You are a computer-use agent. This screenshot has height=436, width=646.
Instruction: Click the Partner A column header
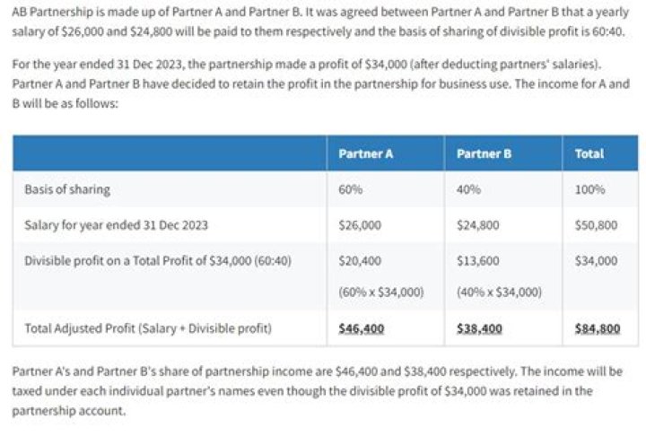tap(365, 153)
